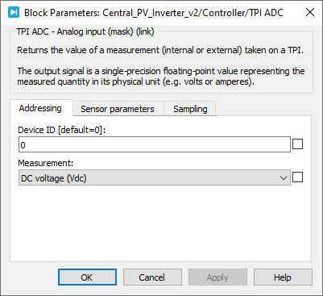Click the Device ID input field

pyautogui.click(x=155, y=144)
